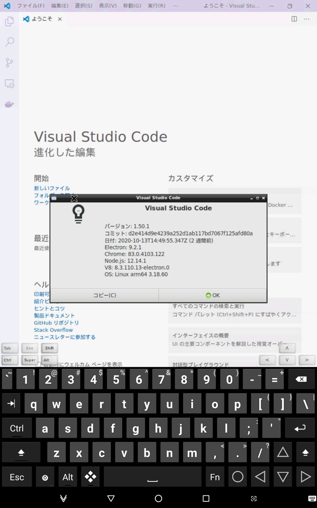
Task: Click the X cursor icon in the About dialog's title bar
Action: point(74,199)
